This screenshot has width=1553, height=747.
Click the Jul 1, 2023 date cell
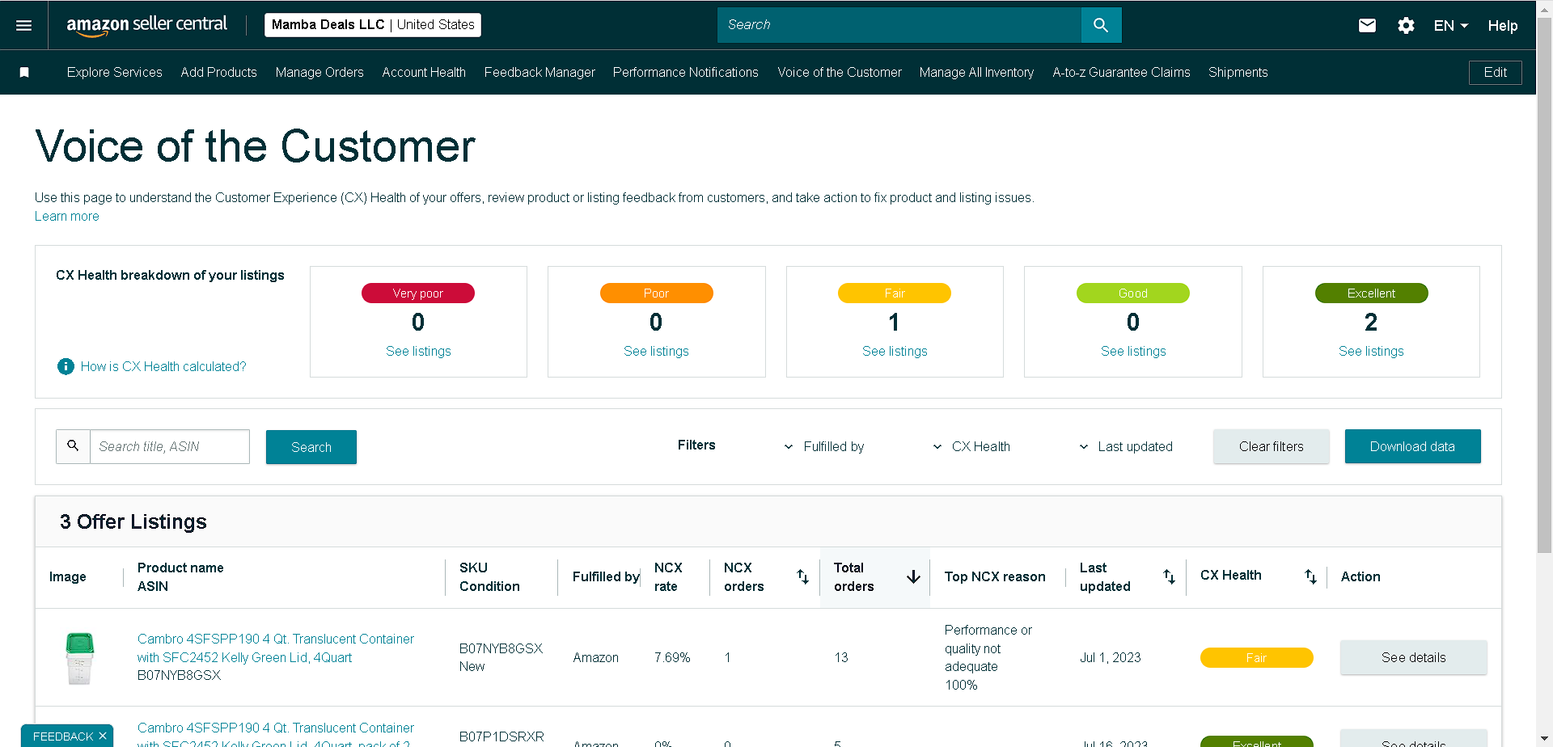tap(1111, 657)
